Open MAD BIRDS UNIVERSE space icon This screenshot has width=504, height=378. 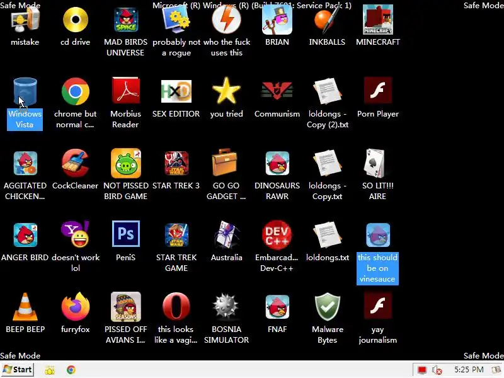click(x=125, y=20)
